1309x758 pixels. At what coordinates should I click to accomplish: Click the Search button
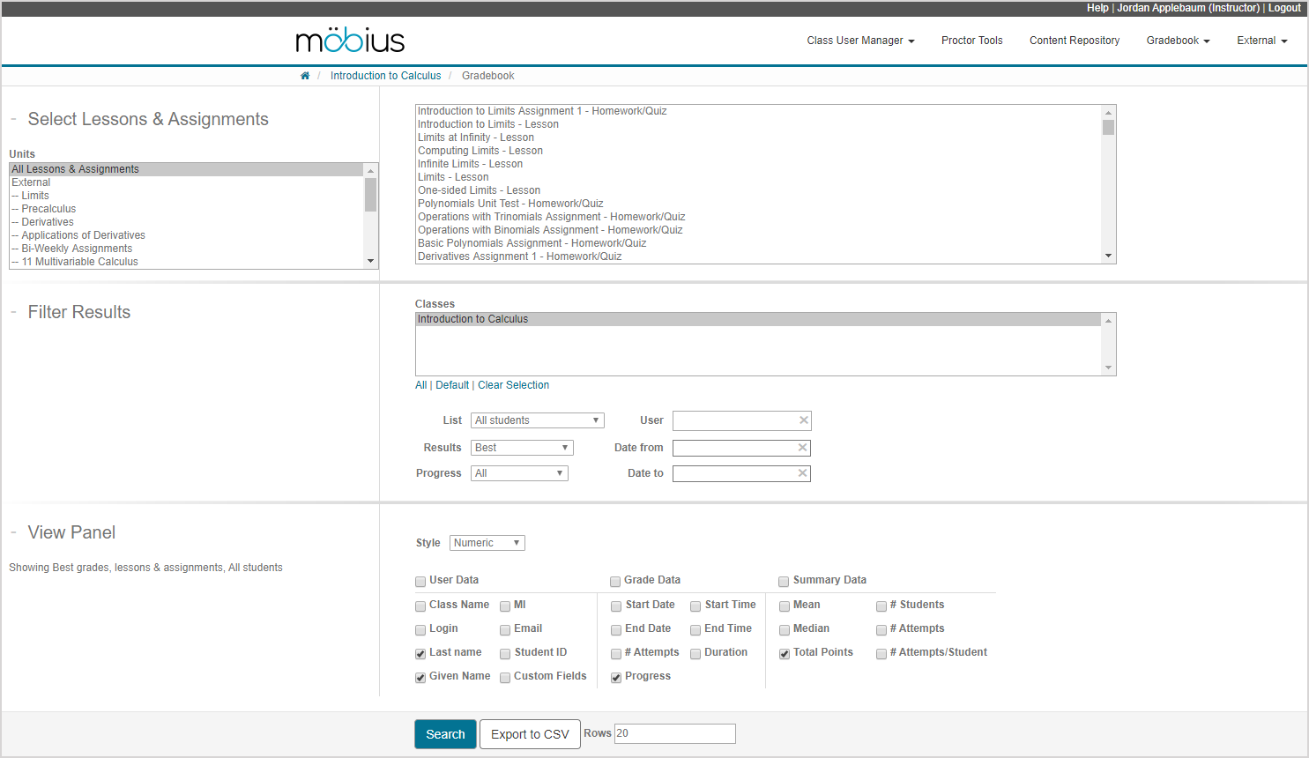click(445, 734)
